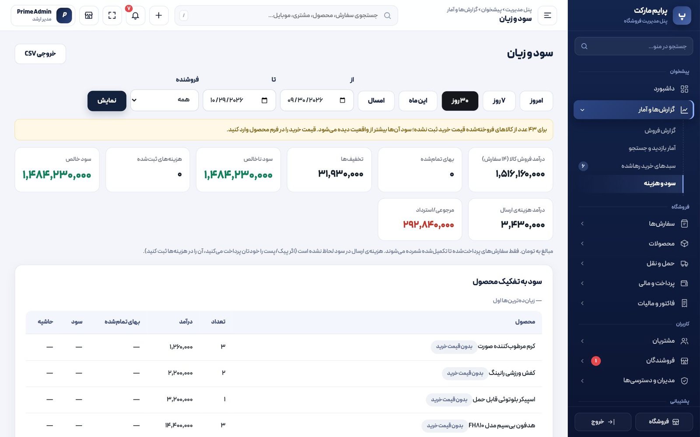This screenshot has width=700, height=437.
Task: Expand the فروشندگان menu chevron
Action: click(x=582, y=361)
